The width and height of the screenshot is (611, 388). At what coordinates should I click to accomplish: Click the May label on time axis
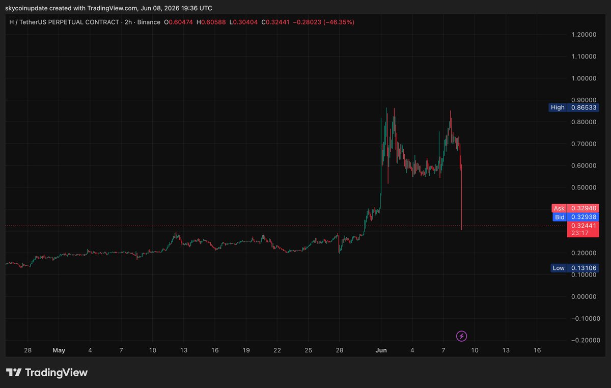point(59,350)
